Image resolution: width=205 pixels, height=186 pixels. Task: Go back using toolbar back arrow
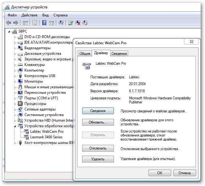click(9, 23)
